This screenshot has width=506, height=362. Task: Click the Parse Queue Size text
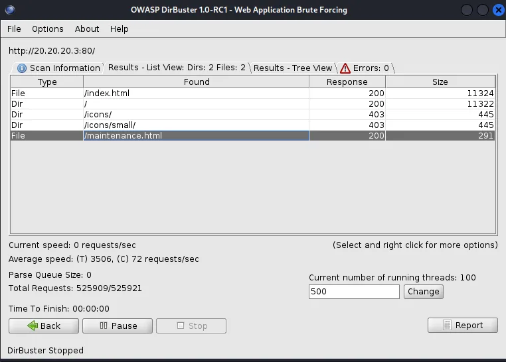50,275
